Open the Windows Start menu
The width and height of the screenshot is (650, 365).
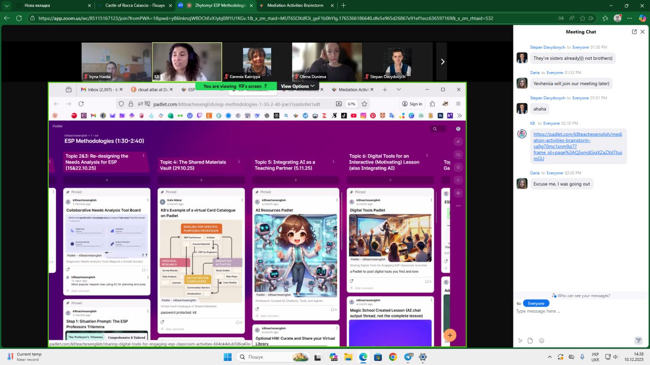coord(227,357)
